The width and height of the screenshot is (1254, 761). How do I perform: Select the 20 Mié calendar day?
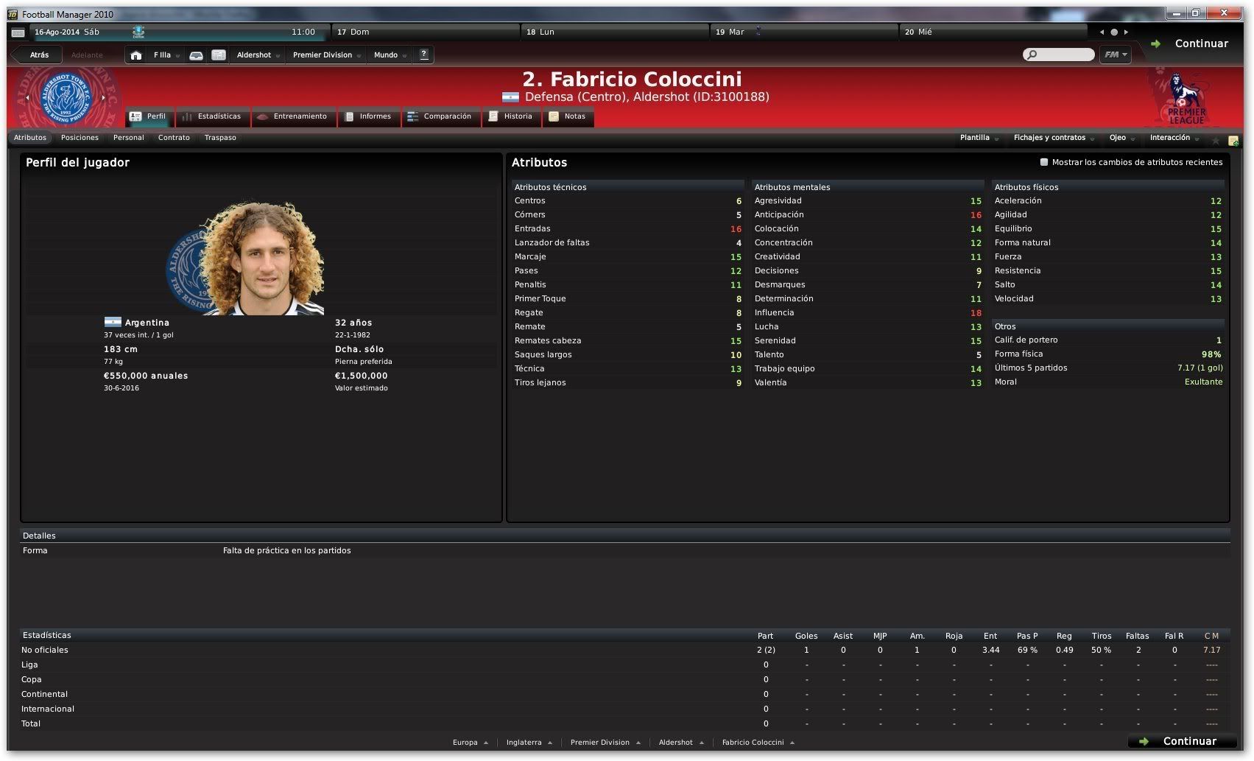[x=993, y=32]
